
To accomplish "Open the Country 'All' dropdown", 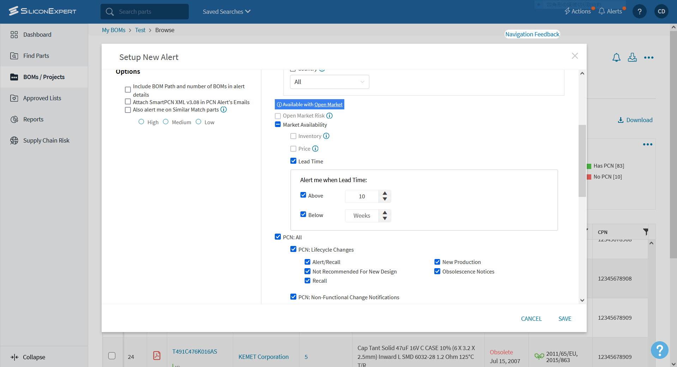I will coord(329,82).
